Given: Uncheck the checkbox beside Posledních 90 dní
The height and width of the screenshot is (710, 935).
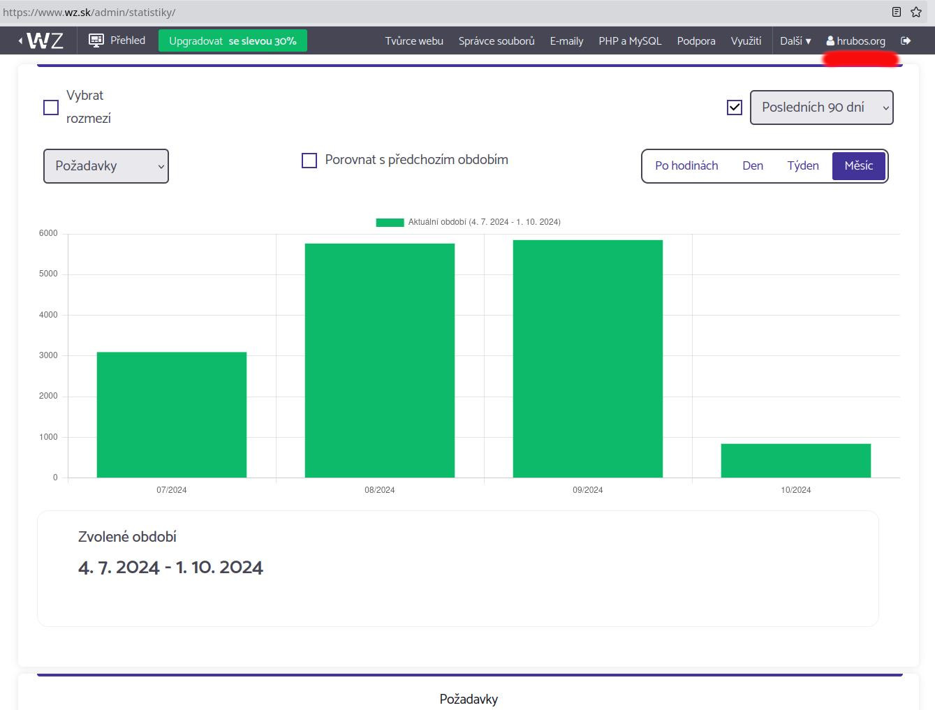Looking at the screenshot, I should tap(734, 108).
